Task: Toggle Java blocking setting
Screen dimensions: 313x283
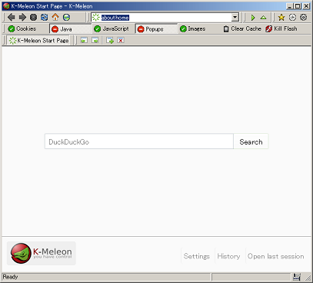Action: (x=70, y=29)
